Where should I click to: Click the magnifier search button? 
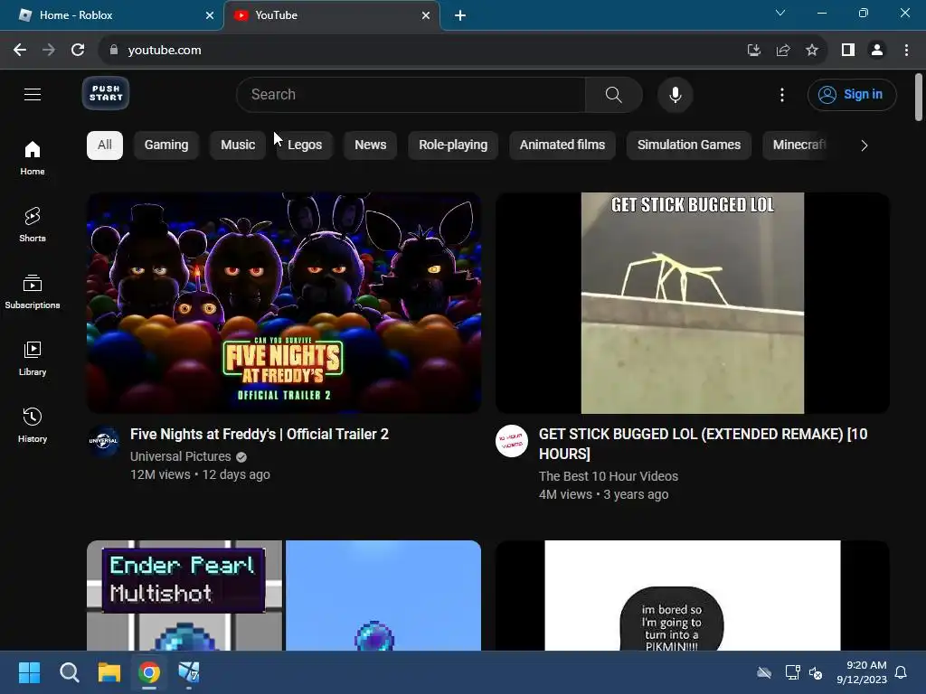pyautogui.click(x=614, y=94)
